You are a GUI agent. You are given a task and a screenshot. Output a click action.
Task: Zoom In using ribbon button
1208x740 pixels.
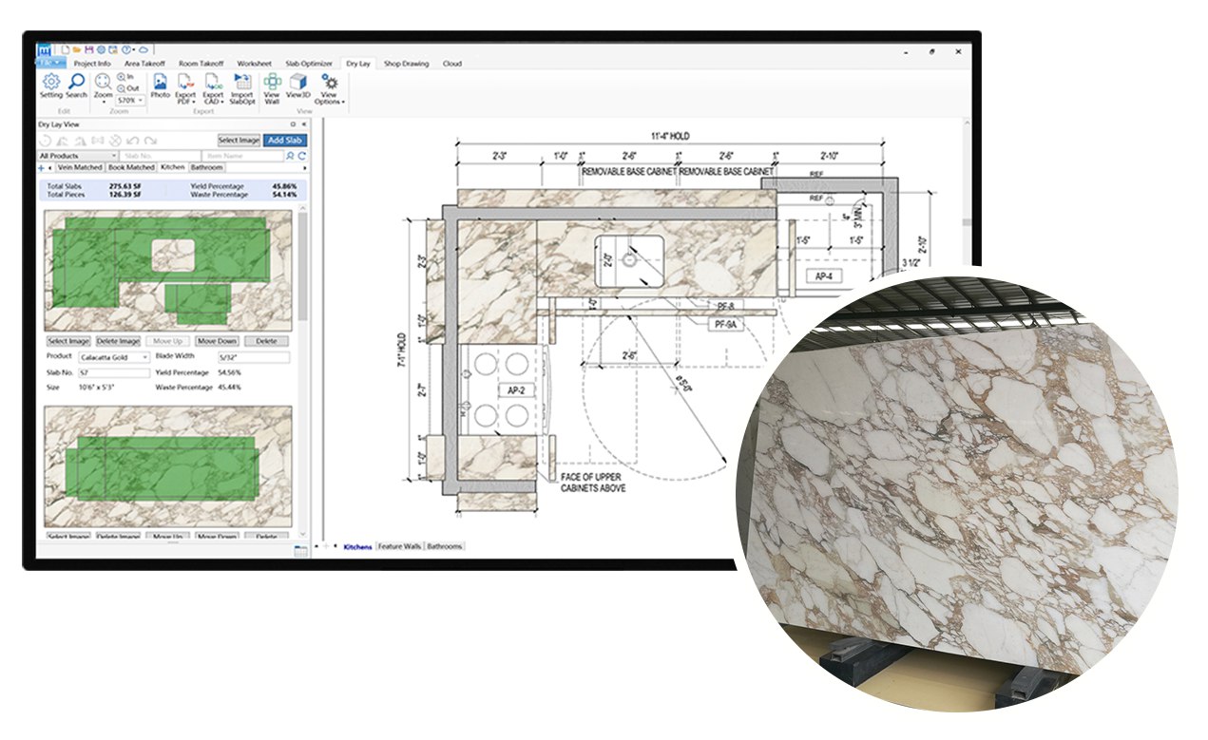coord(126,77)
